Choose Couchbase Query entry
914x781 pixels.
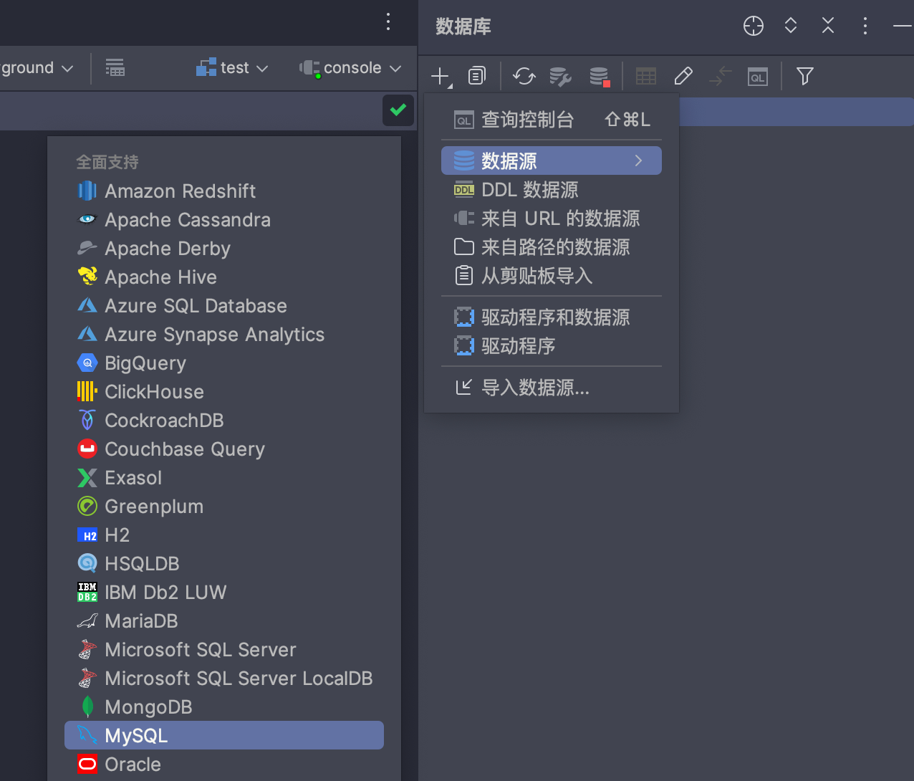click(224, 449)
